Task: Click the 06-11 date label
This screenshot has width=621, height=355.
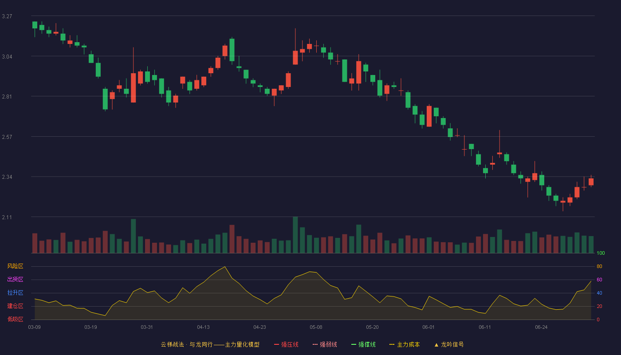Action: pos(485,327)
